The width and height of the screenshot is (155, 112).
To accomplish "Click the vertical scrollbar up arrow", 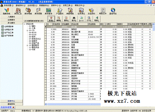I will (x=154, y=24).
